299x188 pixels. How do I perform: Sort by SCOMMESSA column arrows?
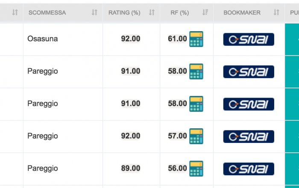94,12
